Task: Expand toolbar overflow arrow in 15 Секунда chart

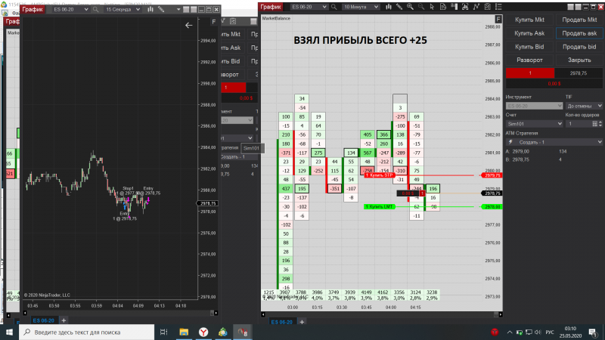Action: tap(178, 9)
